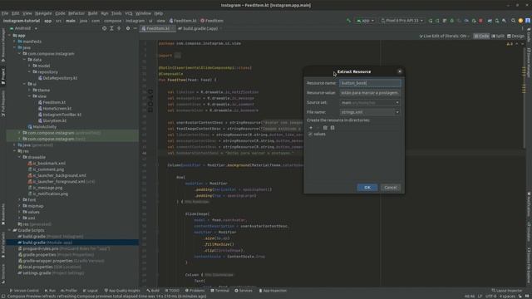This screenshot has height=299, width=532.
Task: Click the Unselect All icon in Extract Resource dialog
Action: coord(332,128)
